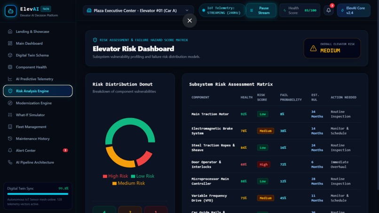Click the Medium Risk orange legend swatch
This screenshot has height=213, width=379.
coord(114,183)
